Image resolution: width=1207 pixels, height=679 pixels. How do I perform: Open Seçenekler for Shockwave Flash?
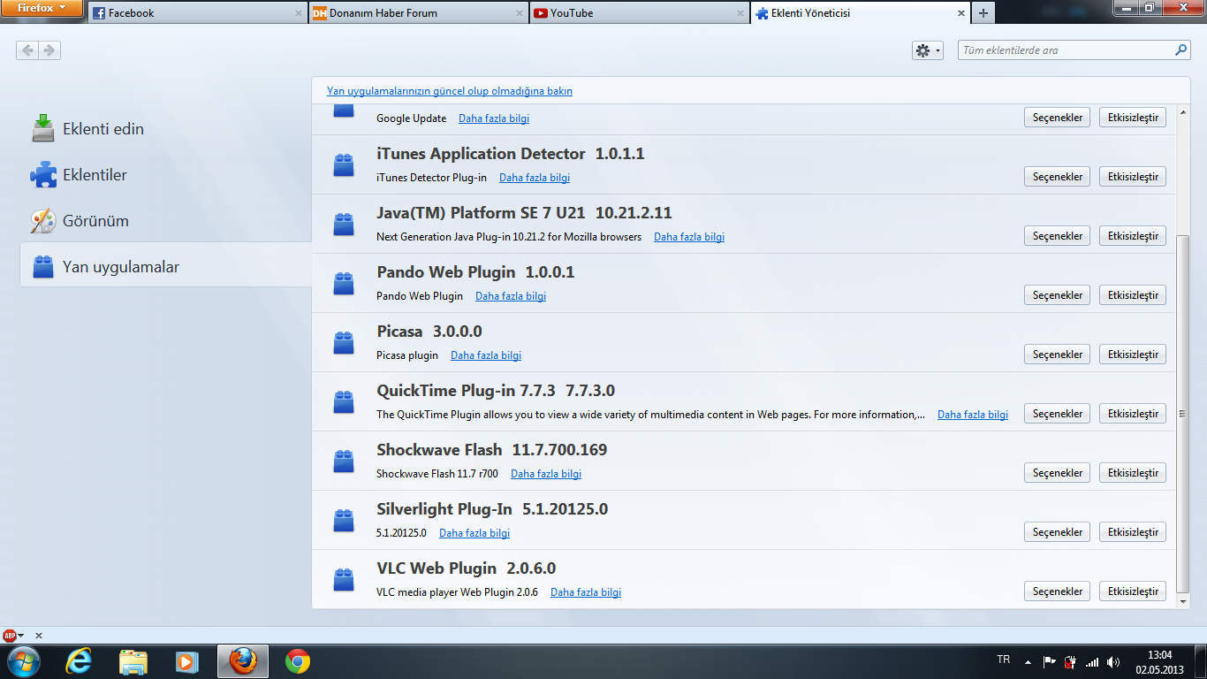(1058, 473)
